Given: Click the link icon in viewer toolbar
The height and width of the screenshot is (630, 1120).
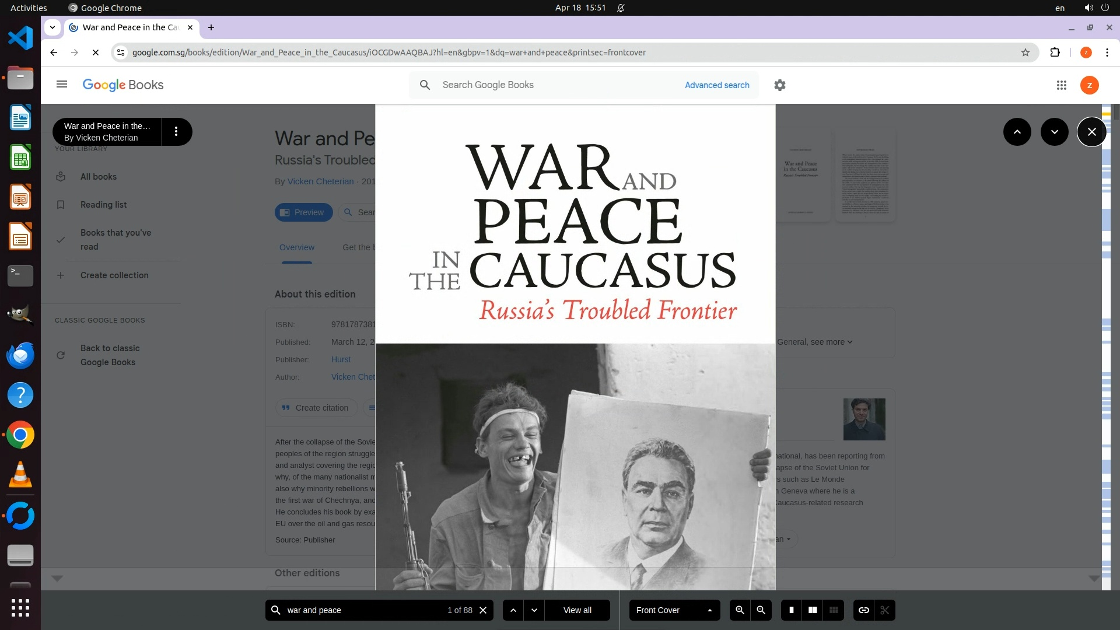Looking at the screenshot, I should pyautogui.click(x=863, y=610).
